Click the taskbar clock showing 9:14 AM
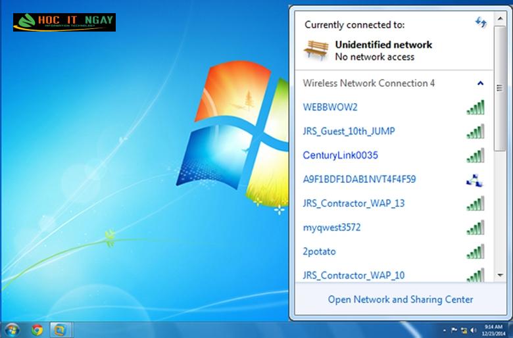This screenshot has width=513, height=338. coord(494,330)
